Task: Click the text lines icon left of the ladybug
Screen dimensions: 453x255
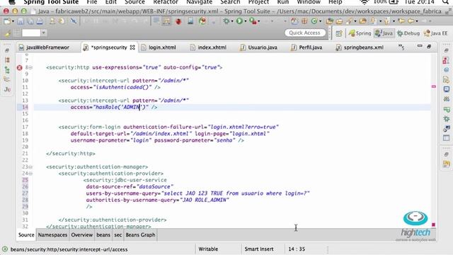Action: click(156, 21)
